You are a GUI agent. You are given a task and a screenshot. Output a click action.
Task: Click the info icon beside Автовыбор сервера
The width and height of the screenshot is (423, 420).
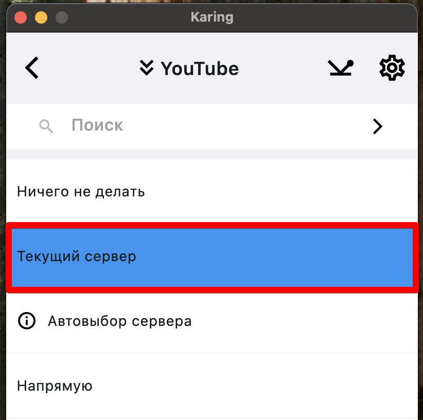[27, 321]
